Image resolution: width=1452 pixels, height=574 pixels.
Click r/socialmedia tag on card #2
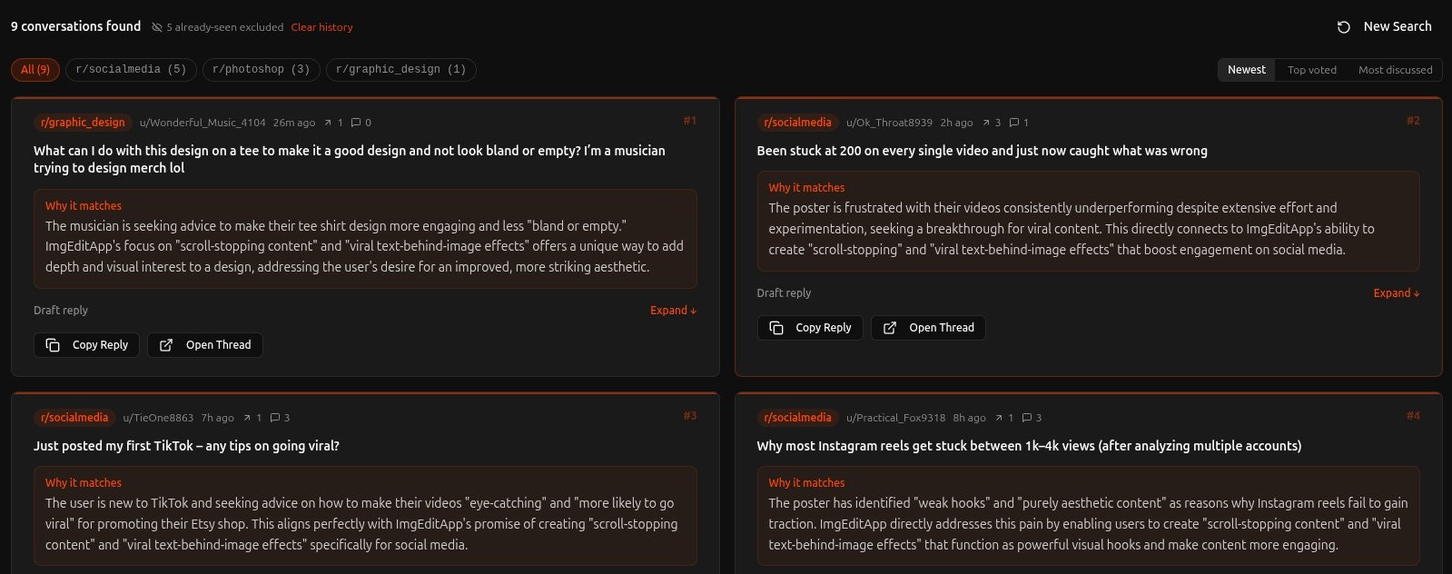pos(797,123)
